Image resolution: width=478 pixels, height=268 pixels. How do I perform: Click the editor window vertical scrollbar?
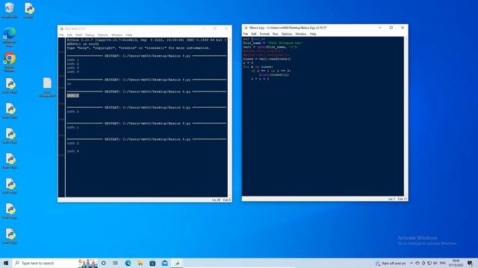click(x=406, y=116)
